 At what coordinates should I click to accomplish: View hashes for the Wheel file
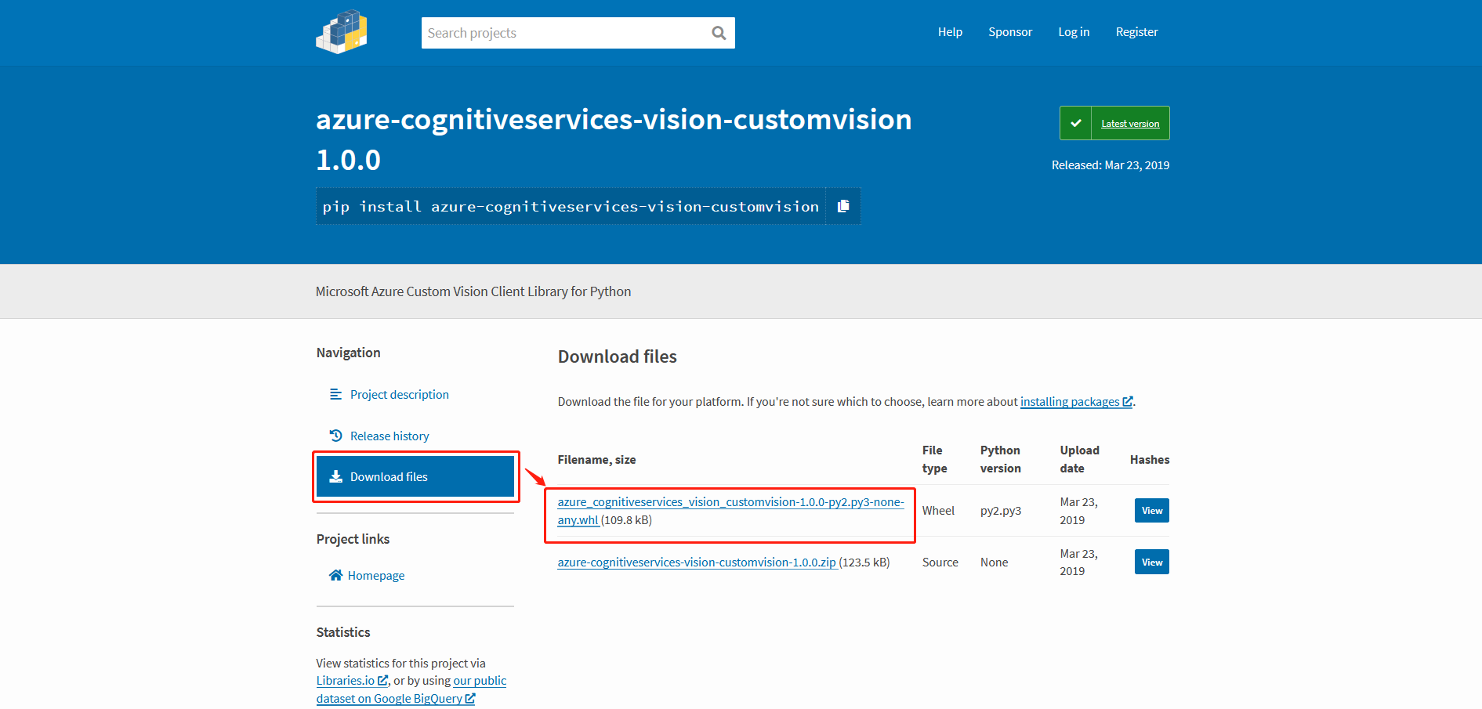(x=1151, y=511)
